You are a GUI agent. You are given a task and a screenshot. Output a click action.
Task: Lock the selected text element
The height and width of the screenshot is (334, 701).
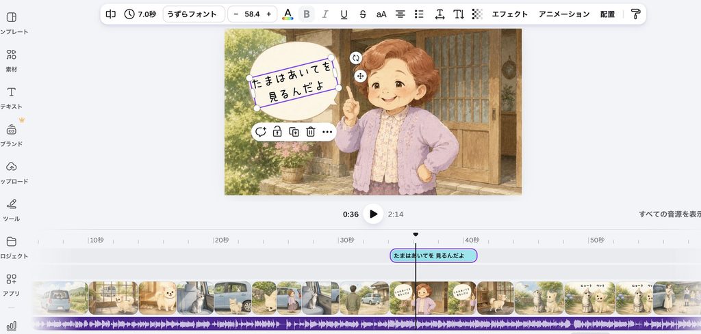point(277,132)
